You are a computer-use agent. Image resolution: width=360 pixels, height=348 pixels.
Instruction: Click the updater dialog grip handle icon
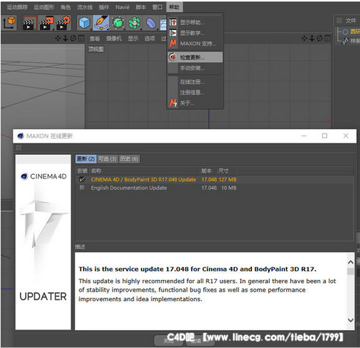point(19,148)
